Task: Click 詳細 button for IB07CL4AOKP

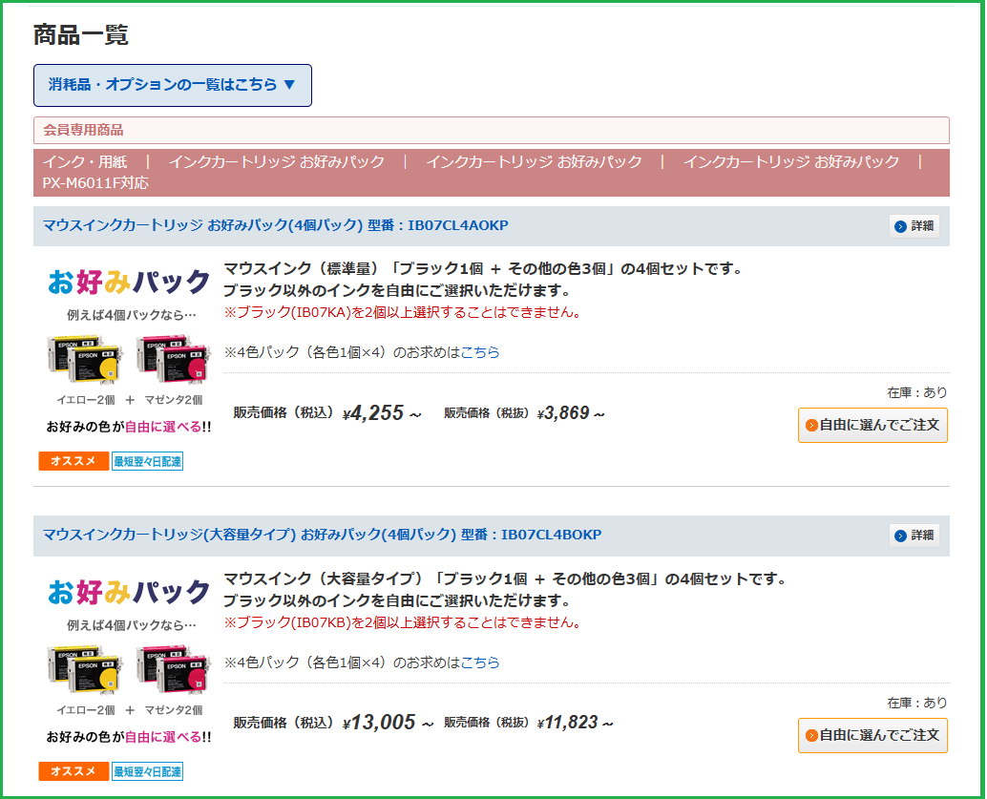Action: click(914, 226)
